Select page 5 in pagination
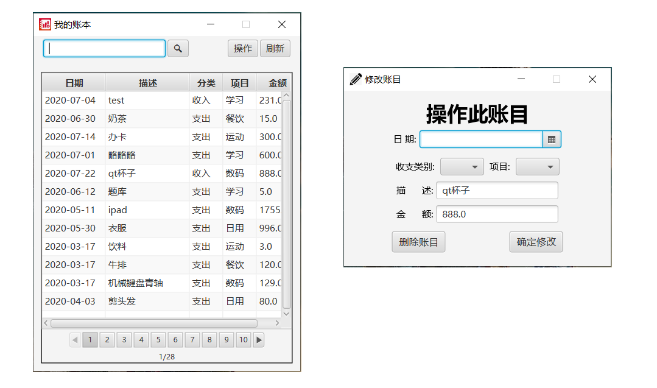 pyautogui.click(x=158, y=340)
